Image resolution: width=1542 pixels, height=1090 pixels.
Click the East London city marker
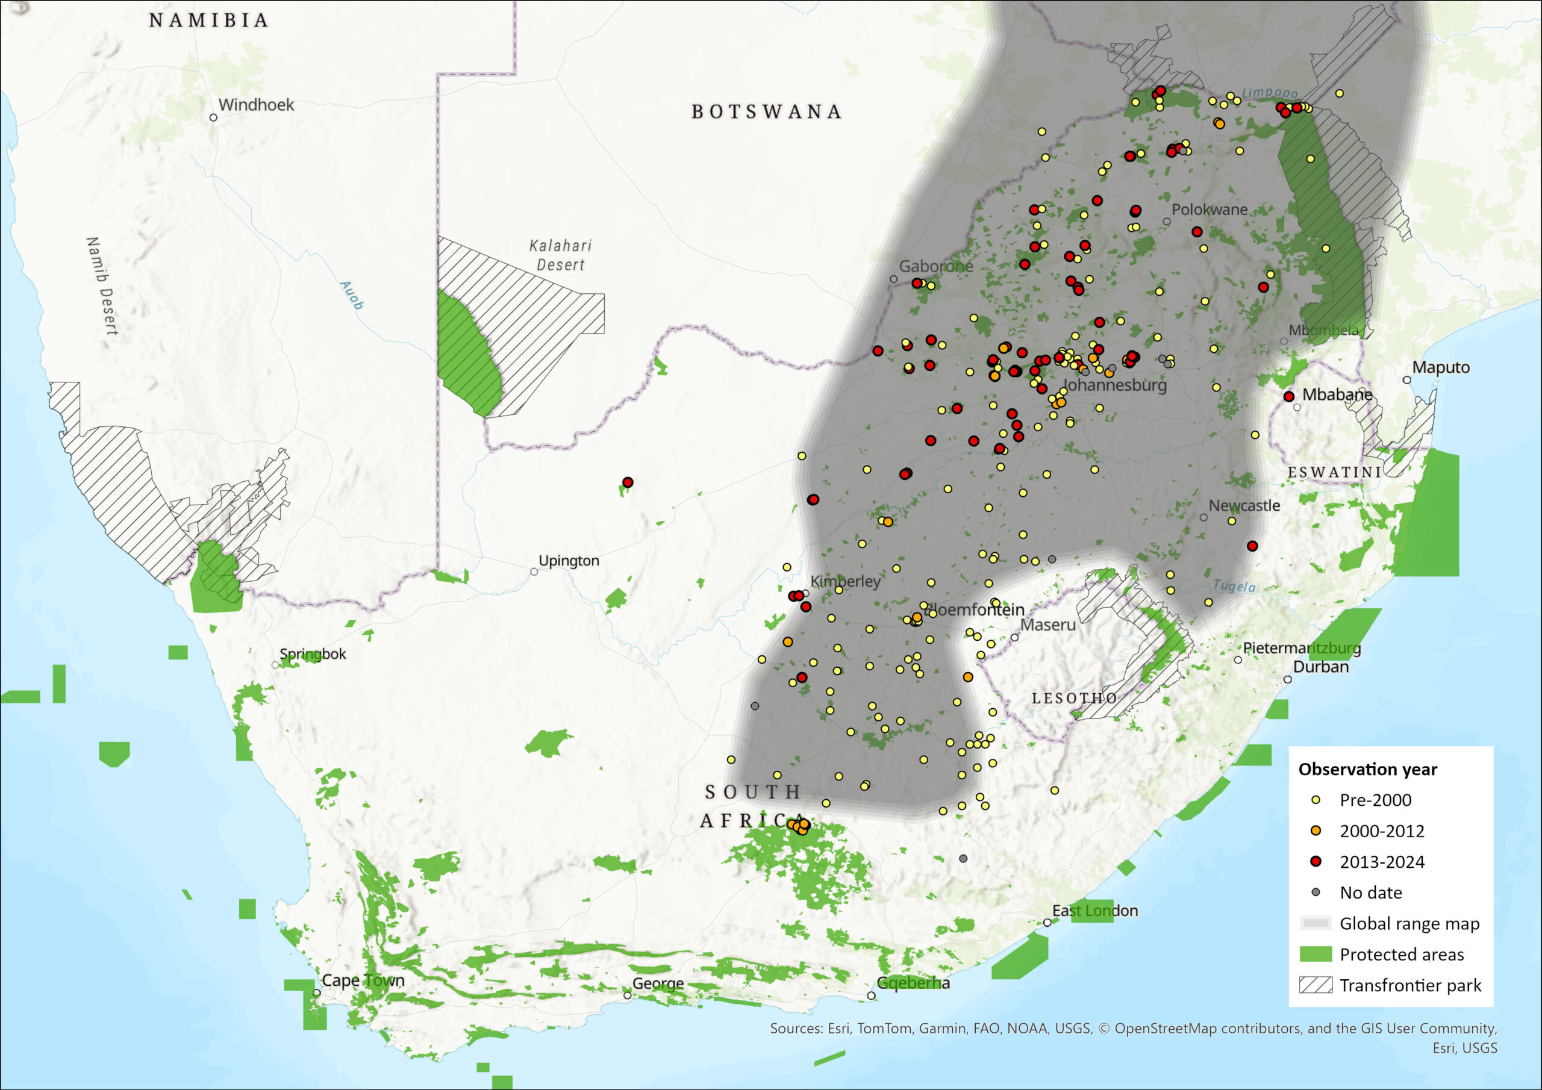[x=1047, y=923]
